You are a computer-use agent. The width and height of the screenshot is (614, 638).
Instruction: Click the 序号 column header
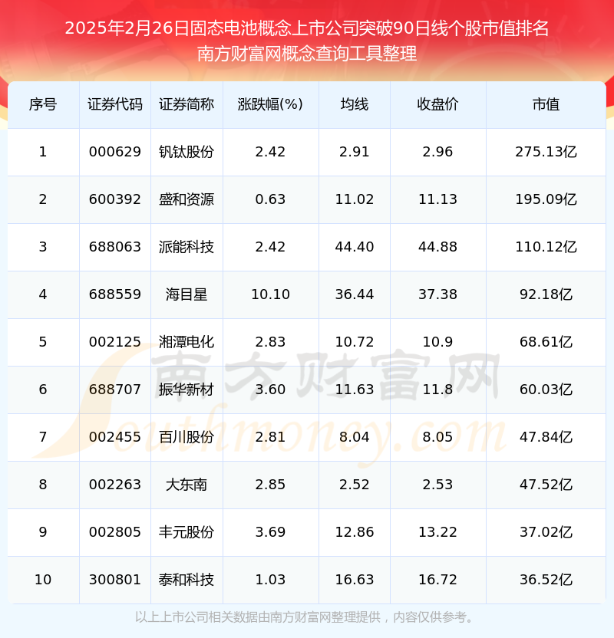[43, 104]
